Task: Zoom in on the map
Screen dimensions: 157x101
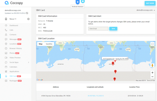Action: pyautogui.click(x=152, y=73)
